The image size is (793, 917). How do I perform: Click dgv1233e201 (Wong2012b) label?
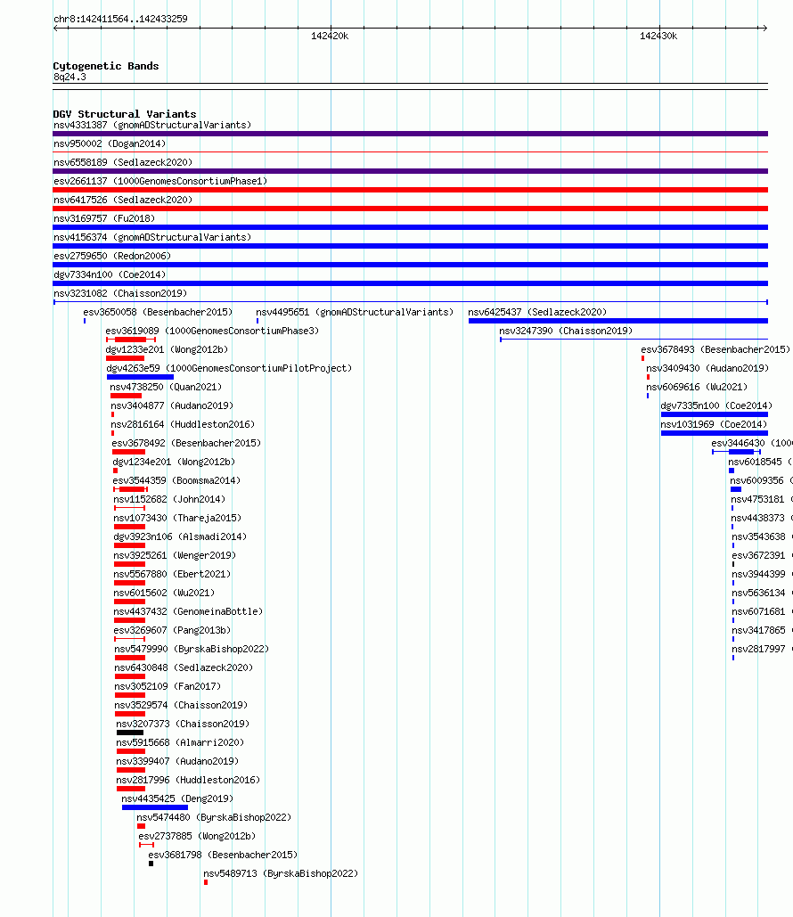[167, 349]
